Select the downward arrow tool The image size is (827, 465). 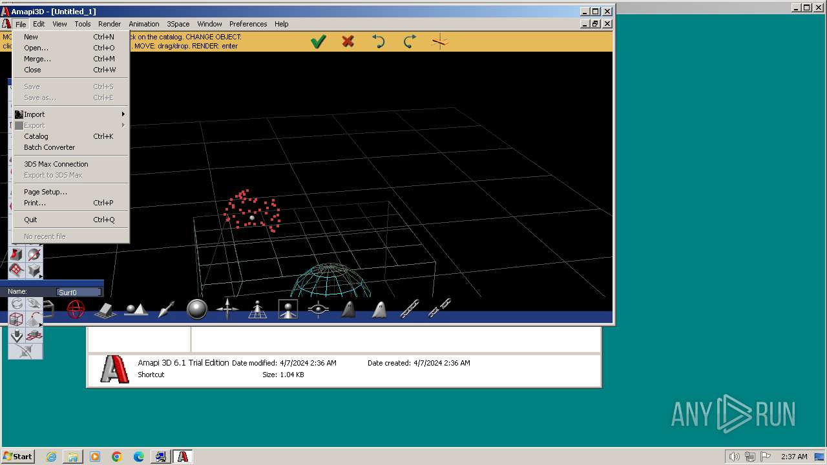[x=17, y=335]
